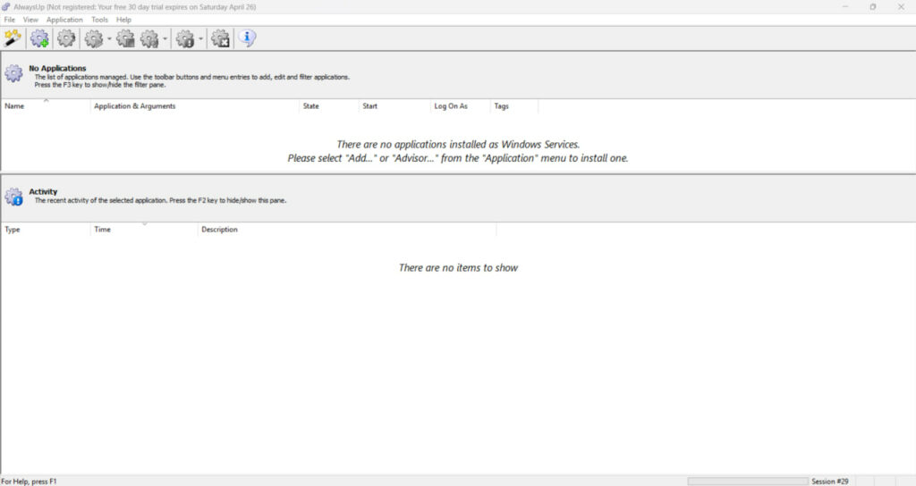Viewport: 916px width, 486px height.
Task: Click 'Press the F3 key' hint text
Action: coord(100,85)
